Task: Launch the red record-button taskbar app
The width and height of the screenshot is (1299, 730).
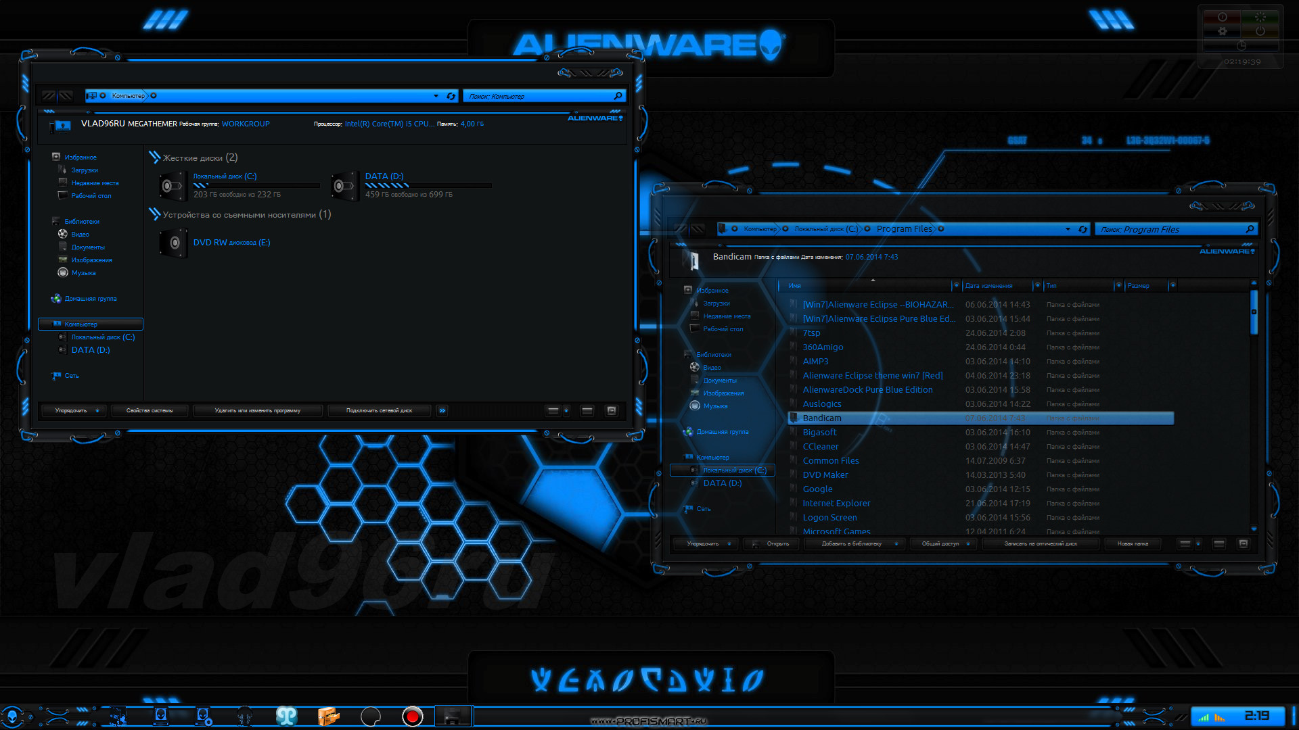Action: point(412,716)
